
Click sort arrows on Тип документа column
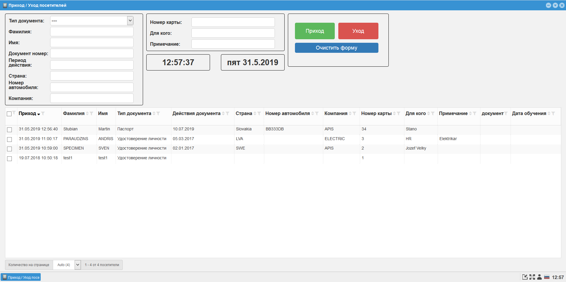click(x=154, y=114)
